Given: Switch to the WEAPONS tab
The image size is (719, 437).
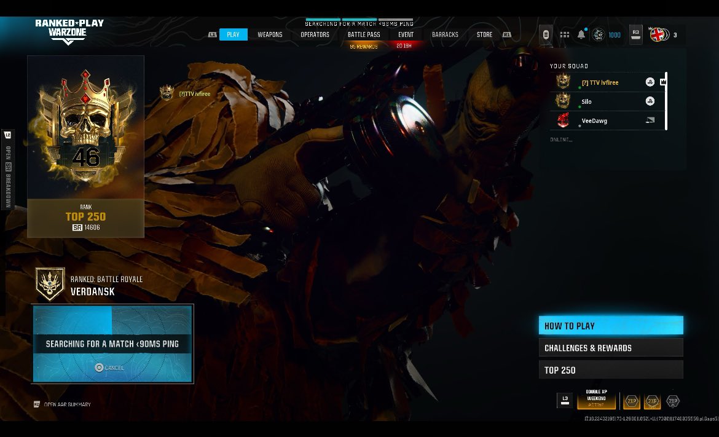Looking at the screenshot, I should pyautogui.click(x=270, y=34).
